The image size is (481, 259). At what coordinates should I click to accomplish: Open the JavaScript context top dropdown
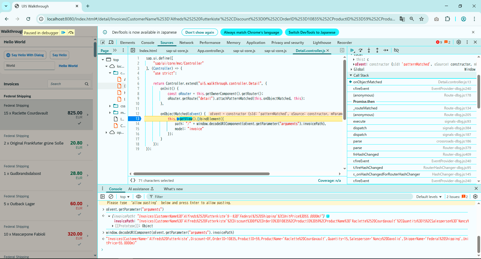[125, 197]
